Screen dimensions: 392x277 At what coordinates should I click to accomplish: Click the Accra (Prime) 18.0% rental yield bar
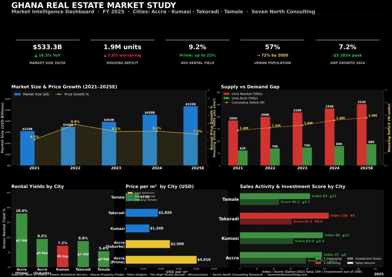[x=21, y=240]
